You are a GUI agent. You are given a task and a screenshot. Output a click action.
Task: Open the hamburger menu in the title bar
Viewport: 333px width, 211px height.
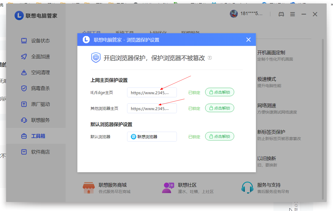coord(293,14)
